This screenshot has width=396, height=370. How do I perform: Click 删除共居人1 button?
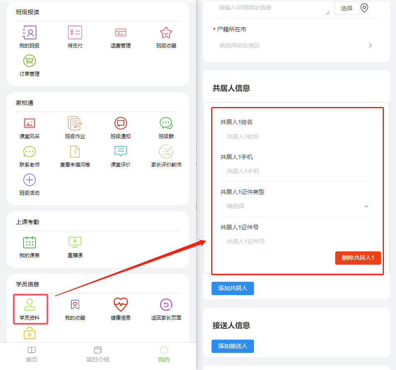click(358, 258)
